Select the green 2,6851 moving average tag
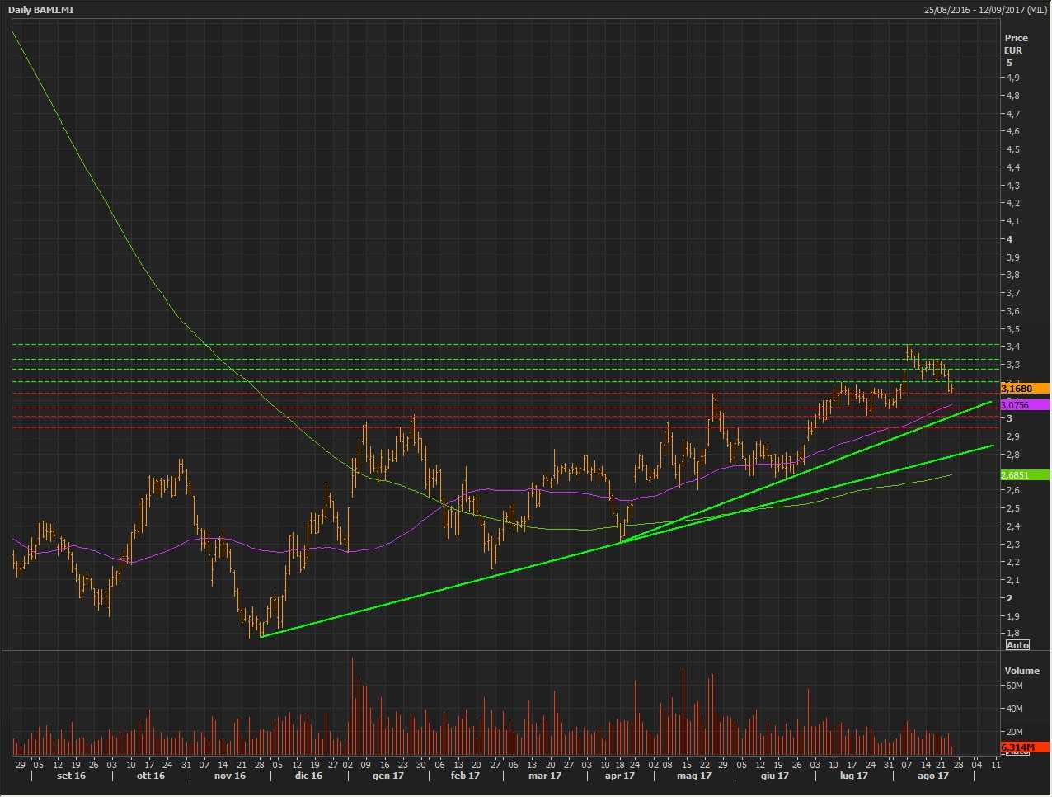The height and width of the screenshot is (797, 1052). point(1024,475)
